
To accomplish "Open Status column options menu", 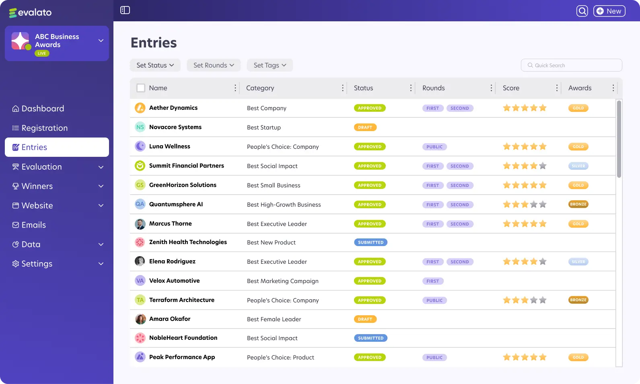I will (411, 88).
